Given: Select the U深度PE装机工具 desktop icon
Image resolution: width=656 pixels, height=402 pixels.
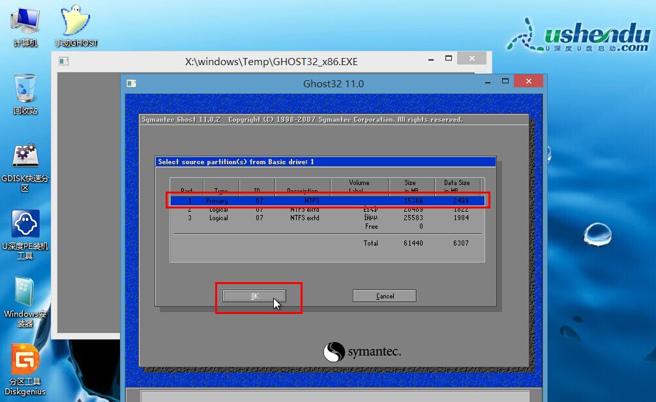Looking at the screenshot, I should tap(25, 235).
